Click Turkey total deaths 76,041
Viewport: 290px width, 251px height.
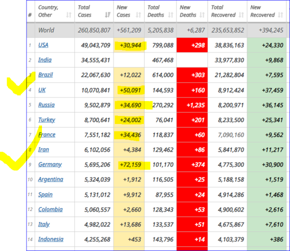[x=164, y=120]
